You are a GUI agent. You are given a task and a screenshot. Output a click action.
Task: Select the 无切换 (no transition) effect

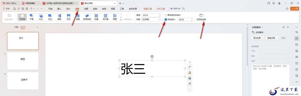coord(22,17)
